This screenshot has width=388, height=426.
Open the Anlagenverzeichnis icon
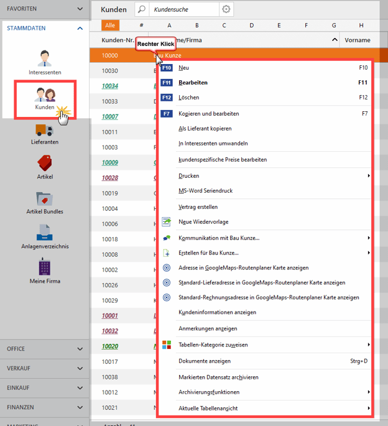[45, 233]
